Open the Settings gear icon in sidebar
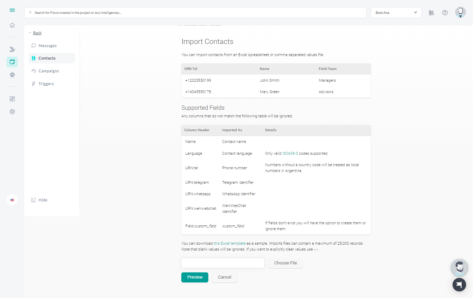 coord(12,112)
